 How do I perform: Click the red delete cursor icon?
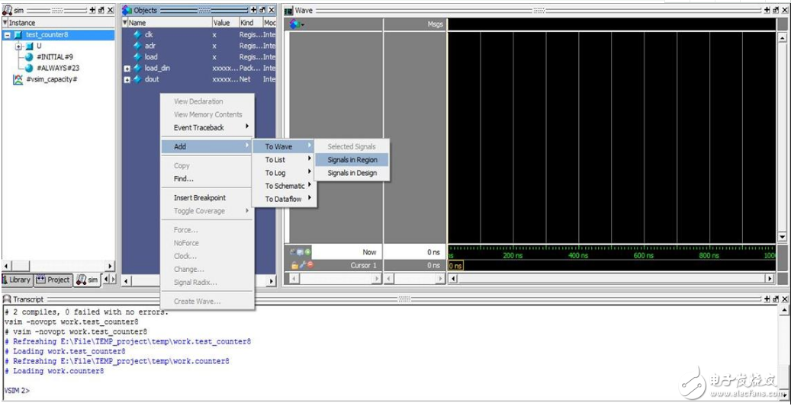click(310, 265)
